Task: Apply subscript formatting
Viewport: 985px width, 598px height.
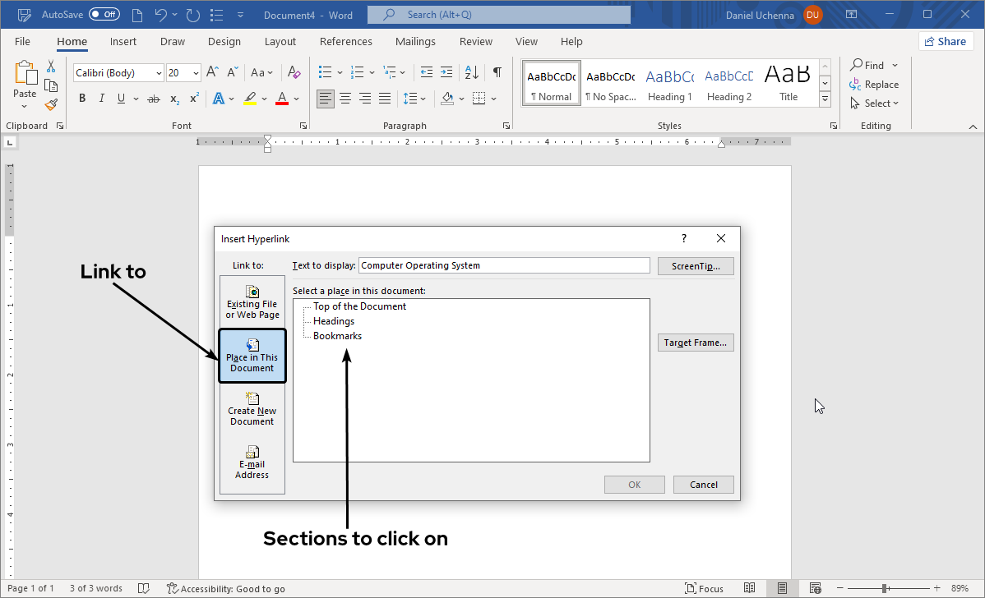Action: pos(173,99)
